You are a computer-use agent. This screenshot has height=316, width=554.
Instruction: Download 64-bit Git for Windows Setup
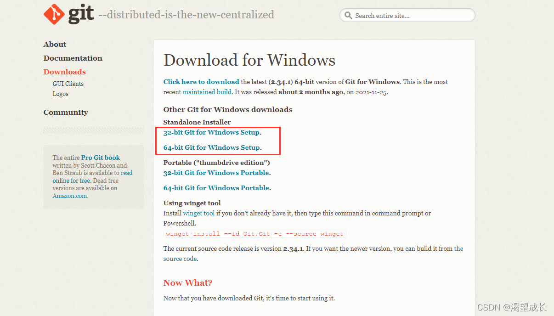212,147
